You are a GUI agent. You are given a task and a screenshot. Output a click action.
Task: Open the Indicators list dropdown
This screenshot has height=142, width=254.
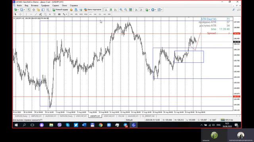pos(147,10)
